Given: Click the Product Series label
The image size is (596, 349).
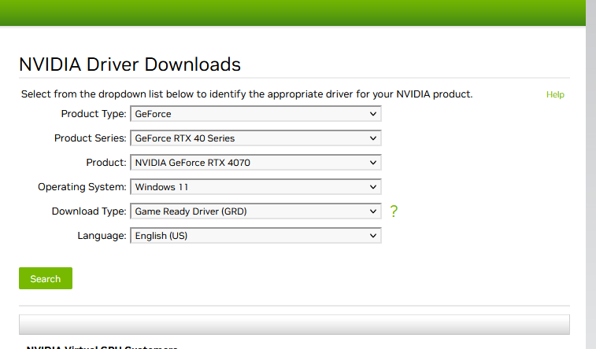Looking at the screenshot, I should 90,138.
